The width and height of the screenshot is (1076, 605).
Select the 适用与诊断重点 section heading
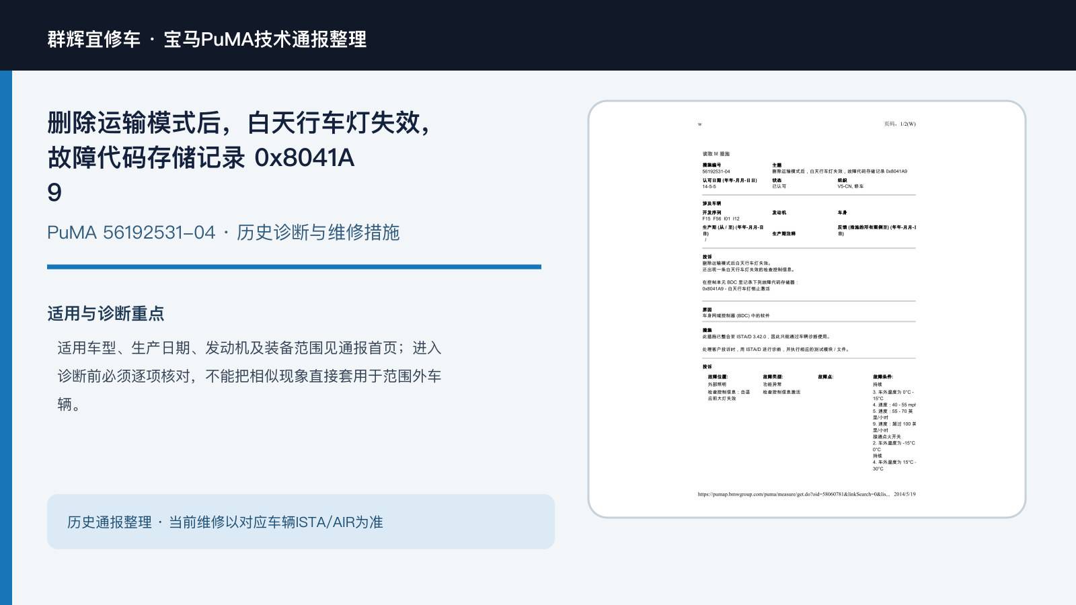[x=106, y=313]
